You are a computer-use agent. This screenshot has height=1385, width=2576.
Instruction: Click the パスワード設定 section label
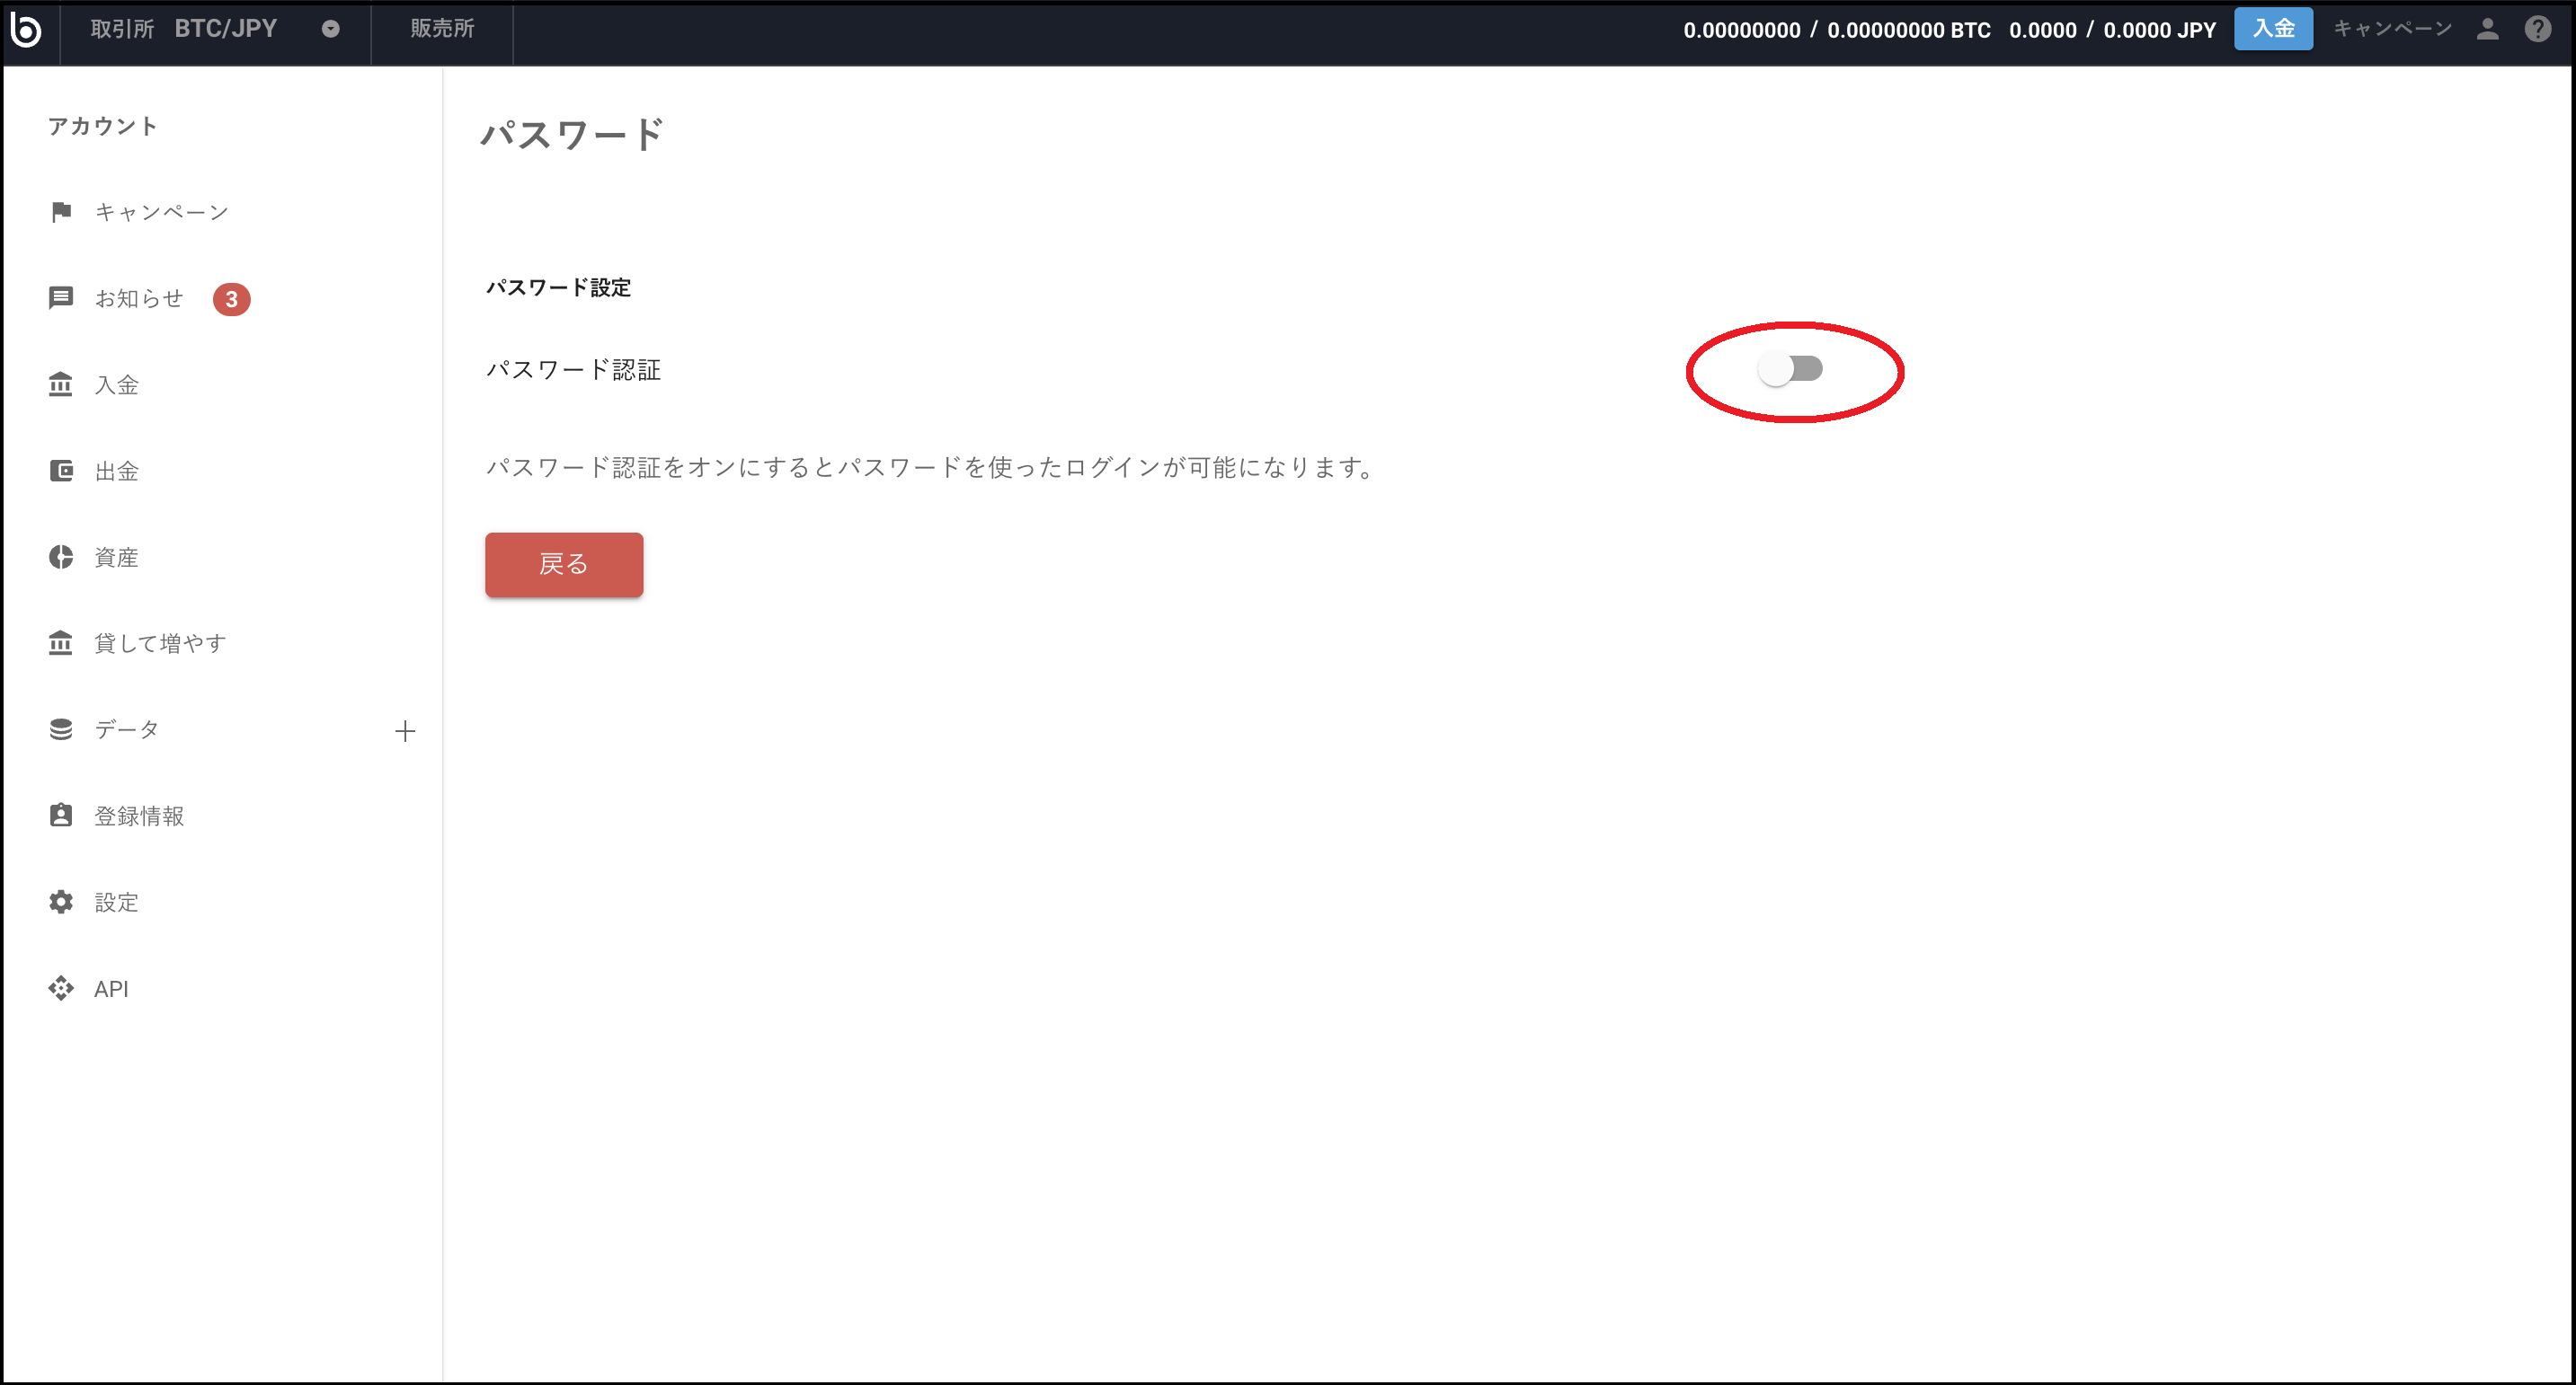tap(559, 287)
